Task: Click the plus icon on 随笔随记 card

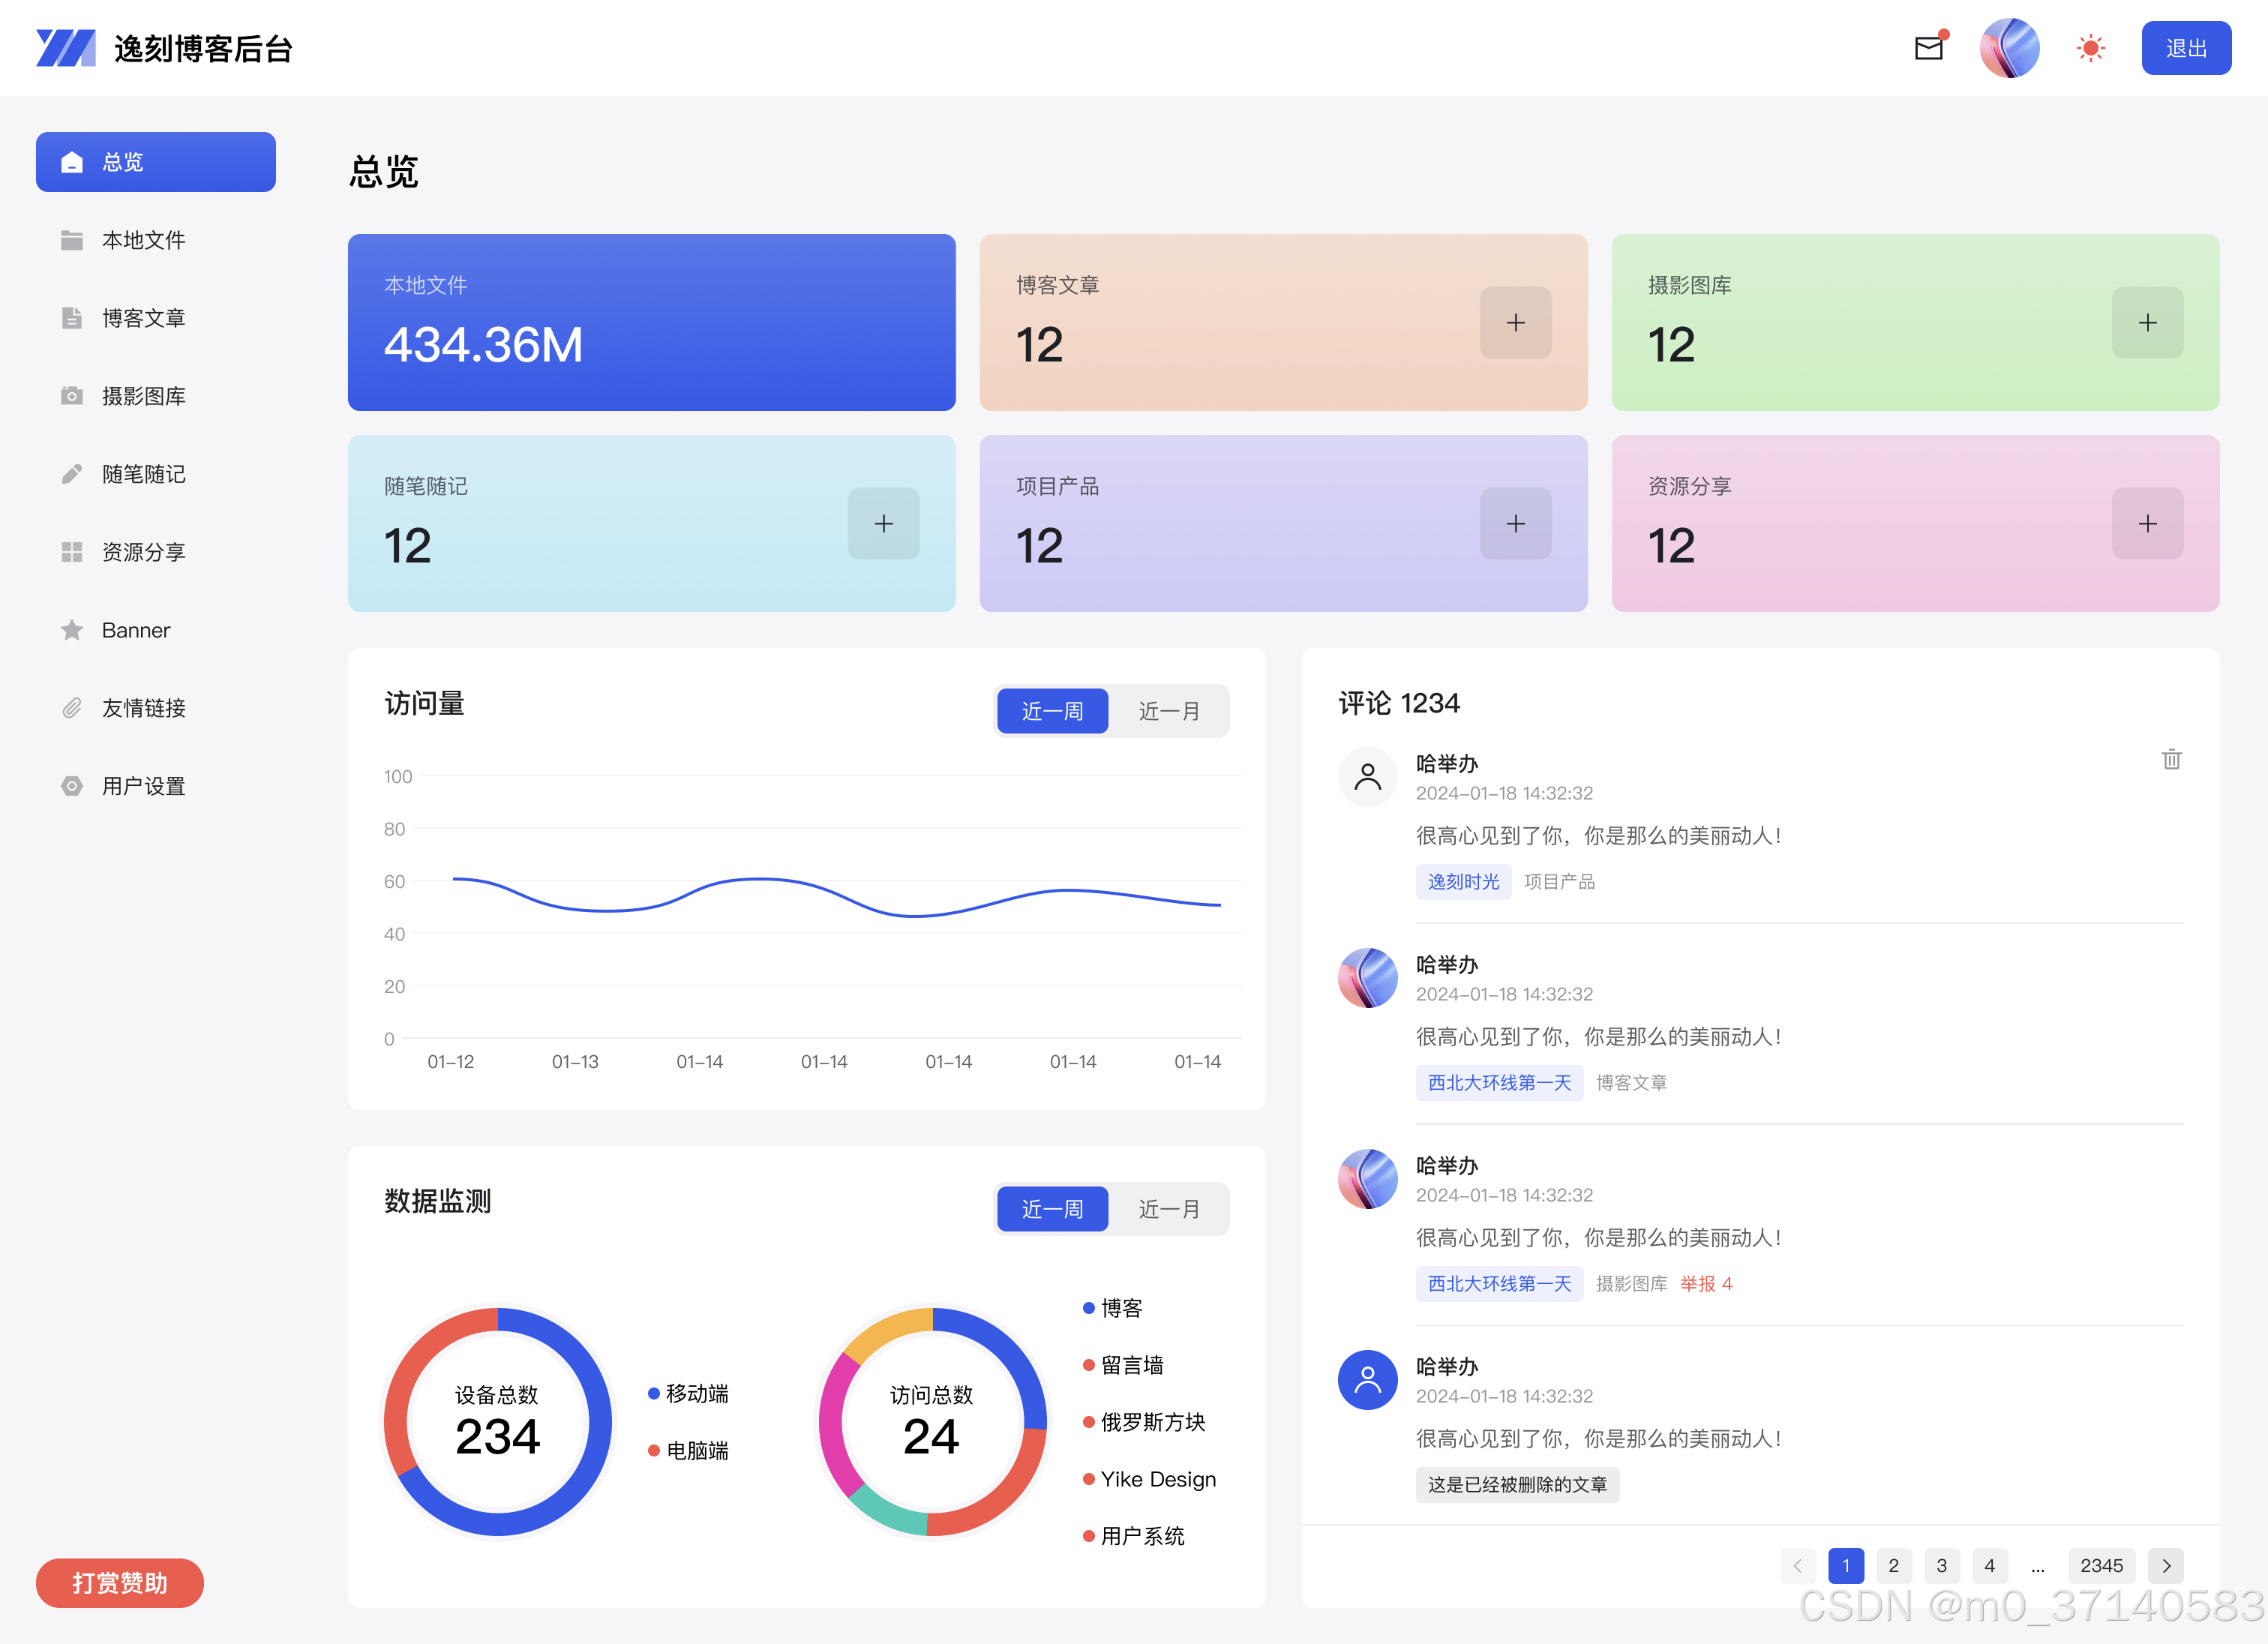Action: click(x=883, y=524)
